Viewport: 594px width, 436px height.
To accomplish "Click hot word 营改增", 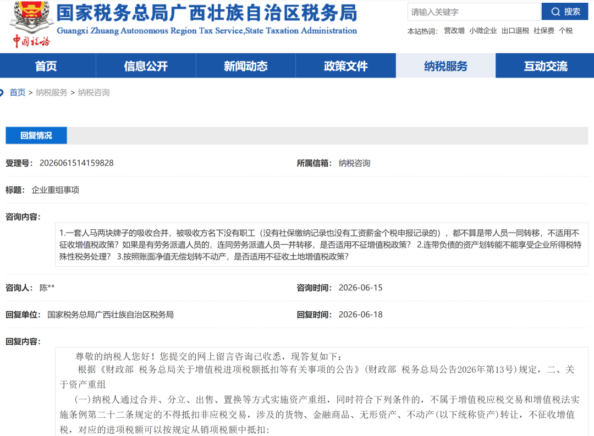I will pos(454,31).
